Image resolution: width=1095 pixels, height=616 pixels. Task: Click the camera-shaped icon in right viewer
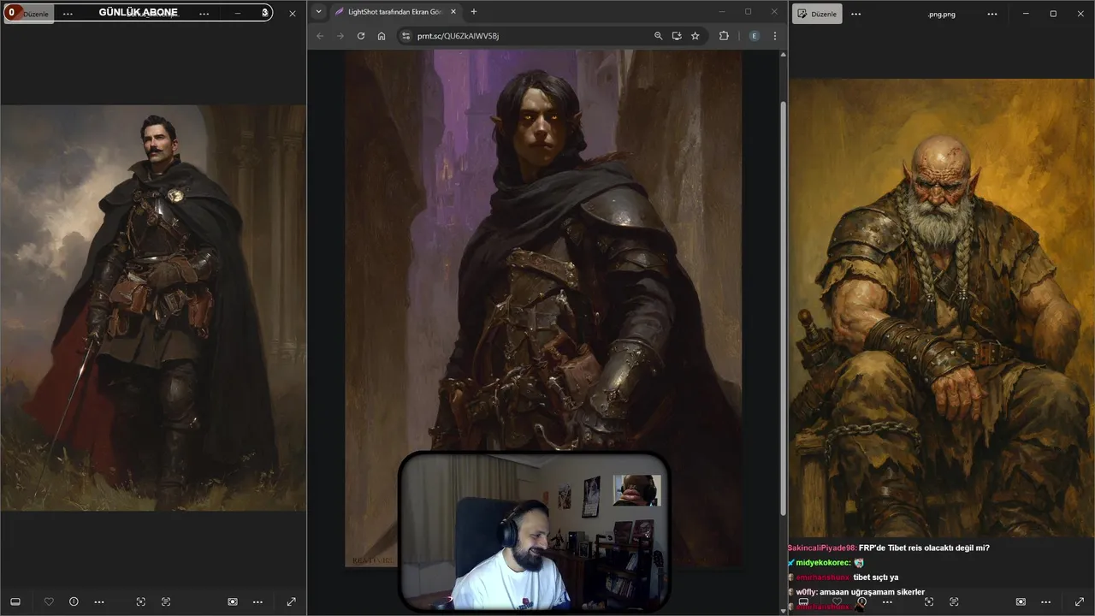pos(1021,602)
